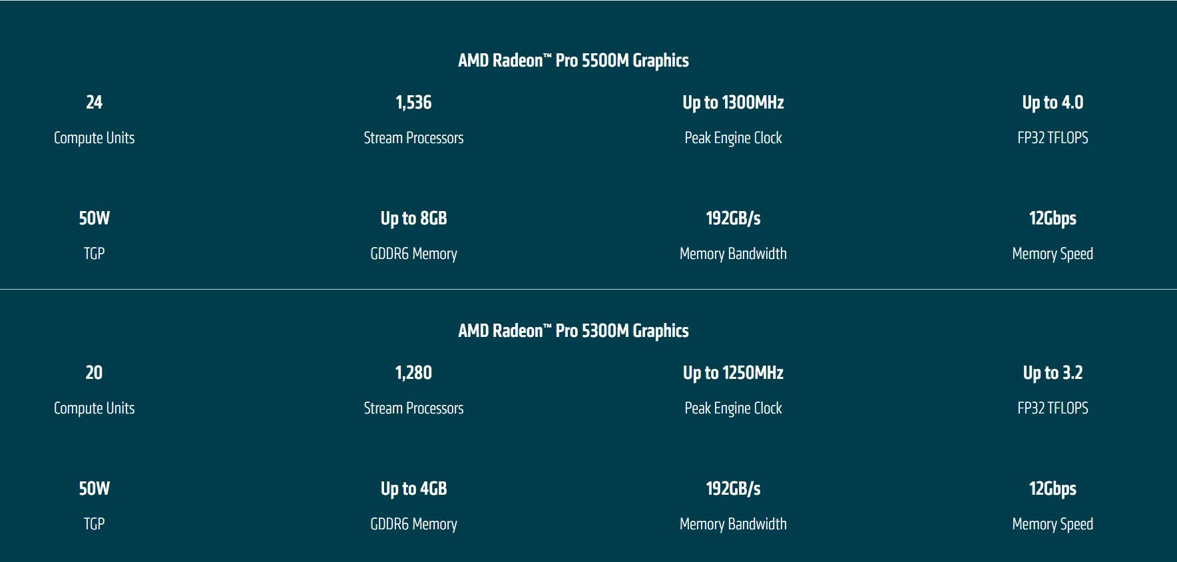The height and width of the screenshot is (562, 1177).
Task: Click the Up to 8GB memory value
Action: [413, 218]
